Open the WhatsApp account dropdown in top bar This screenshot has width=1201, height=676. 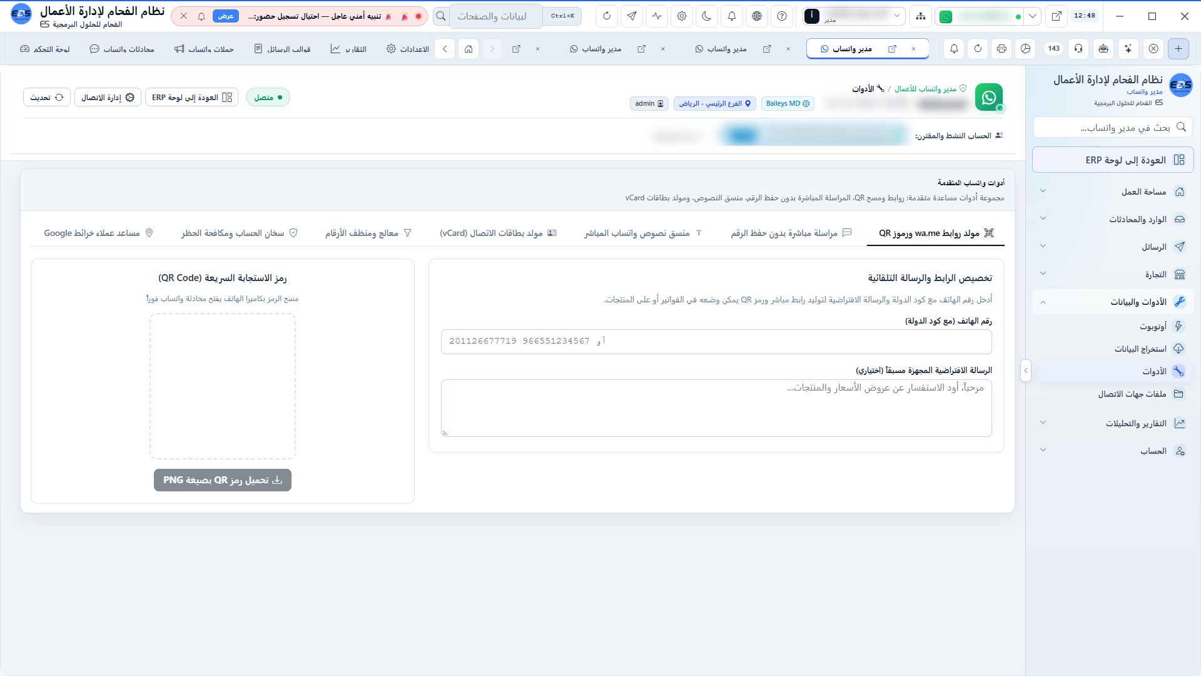(x=1033, y=16)
